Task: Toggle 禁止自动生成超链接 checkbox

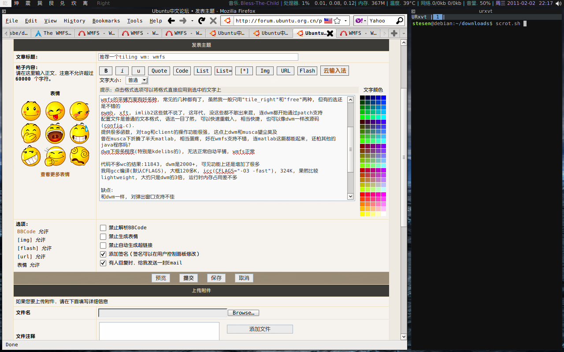Action: pos(103,246)
